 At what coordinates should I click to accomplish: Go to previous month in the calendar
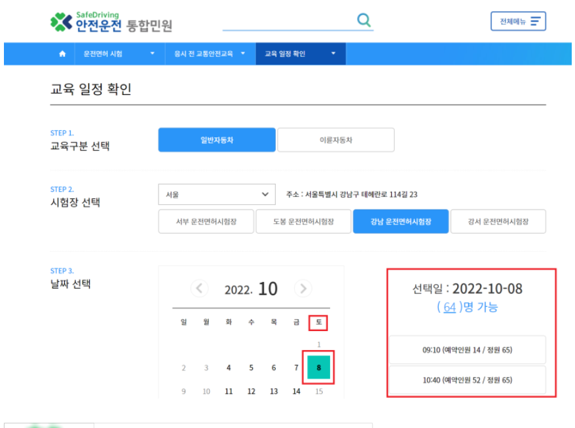tap(199, 289)
